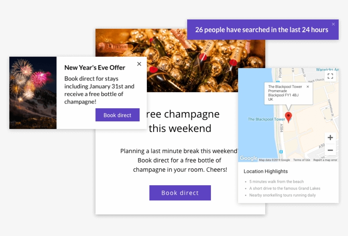Screen dimensions: 348x236
Task: Select The Blackpool Tower label on map
Action: coord(266,119)
